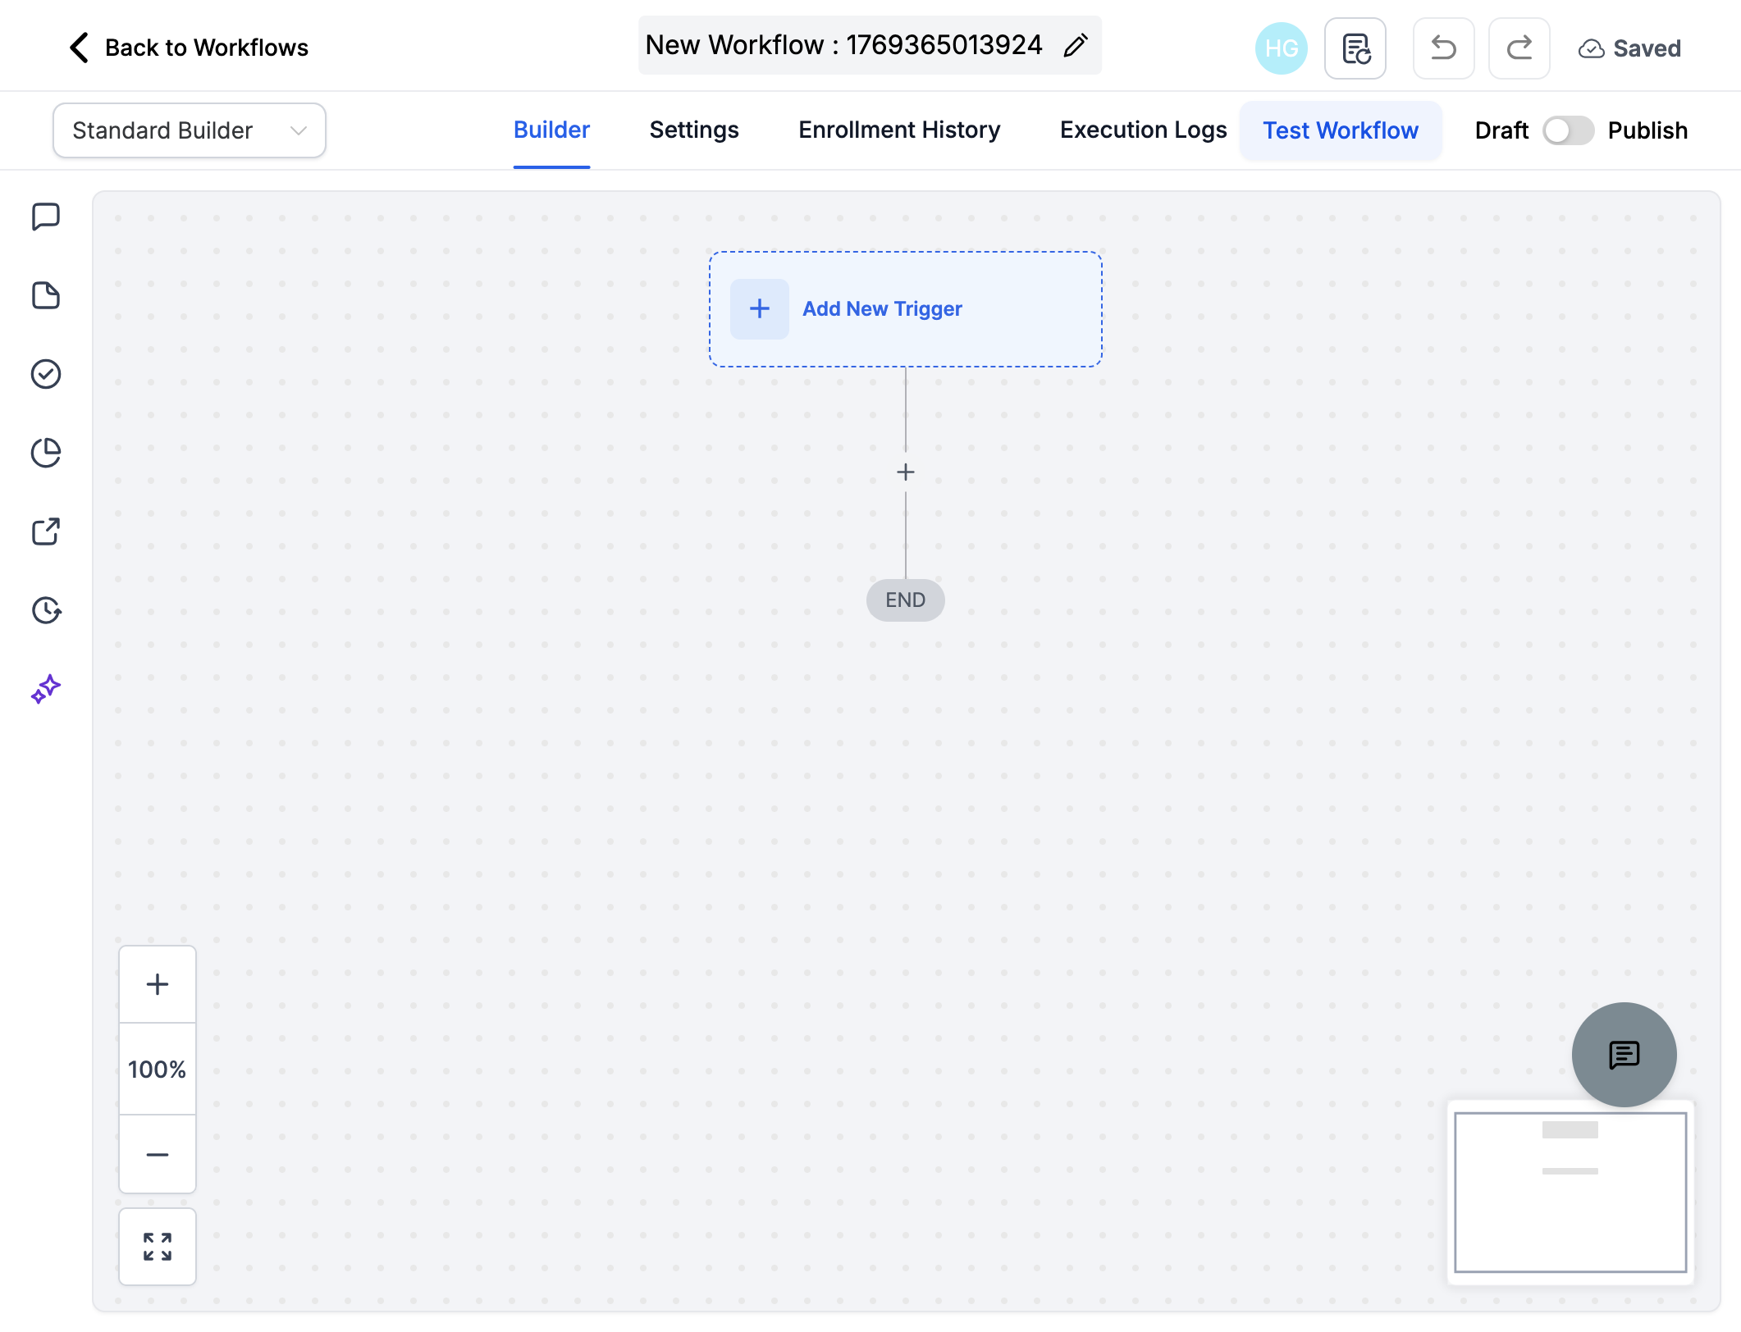The image size is (1741, 1332).
Task: View the Execution Logs tab
Action: [1143, 130]
